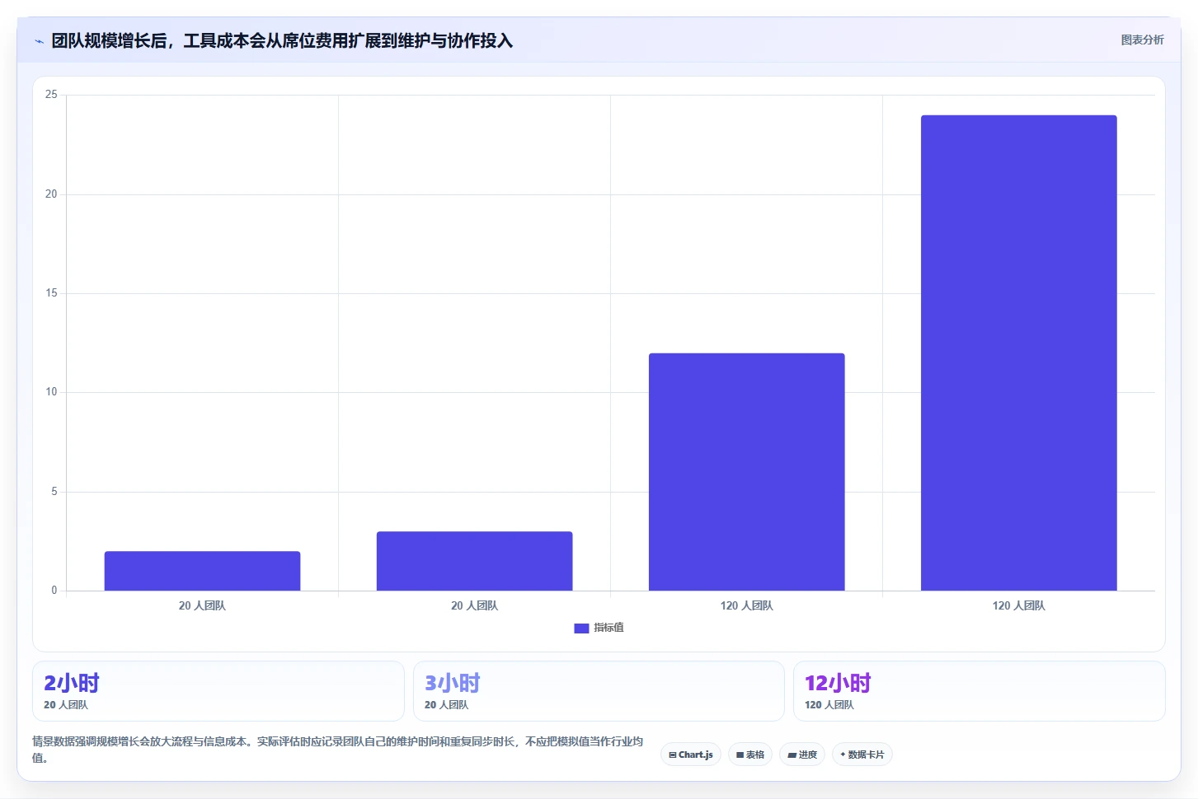Click the 20 人团队 caption under 2小时

point(66,705)
